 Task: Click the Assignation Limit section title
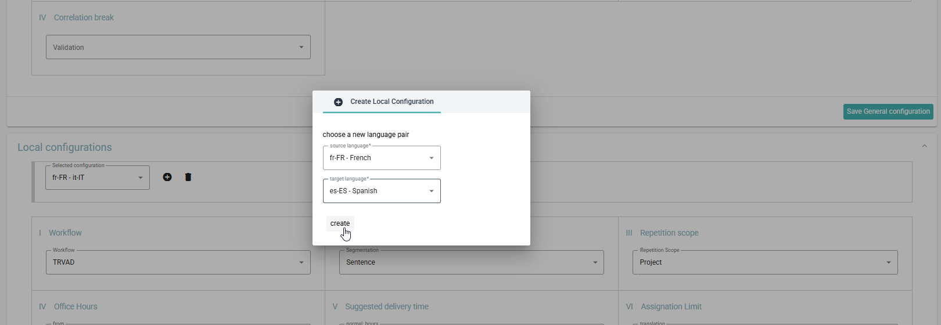[671, 306]
